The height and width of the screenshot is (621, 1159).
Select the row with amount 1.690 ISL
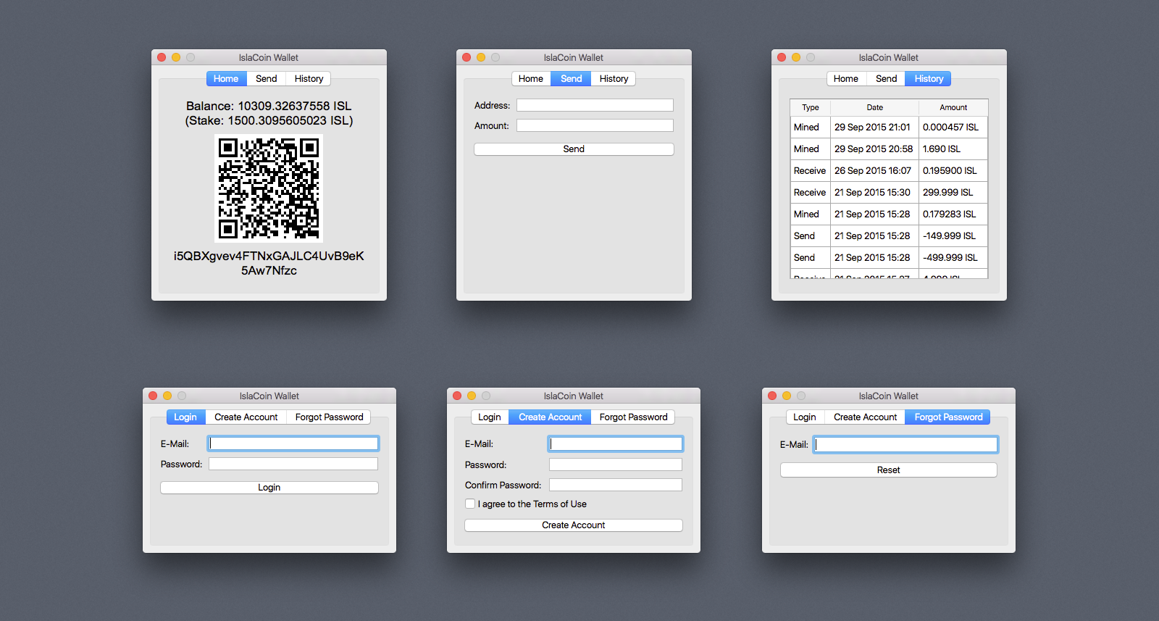click(889, 149)
